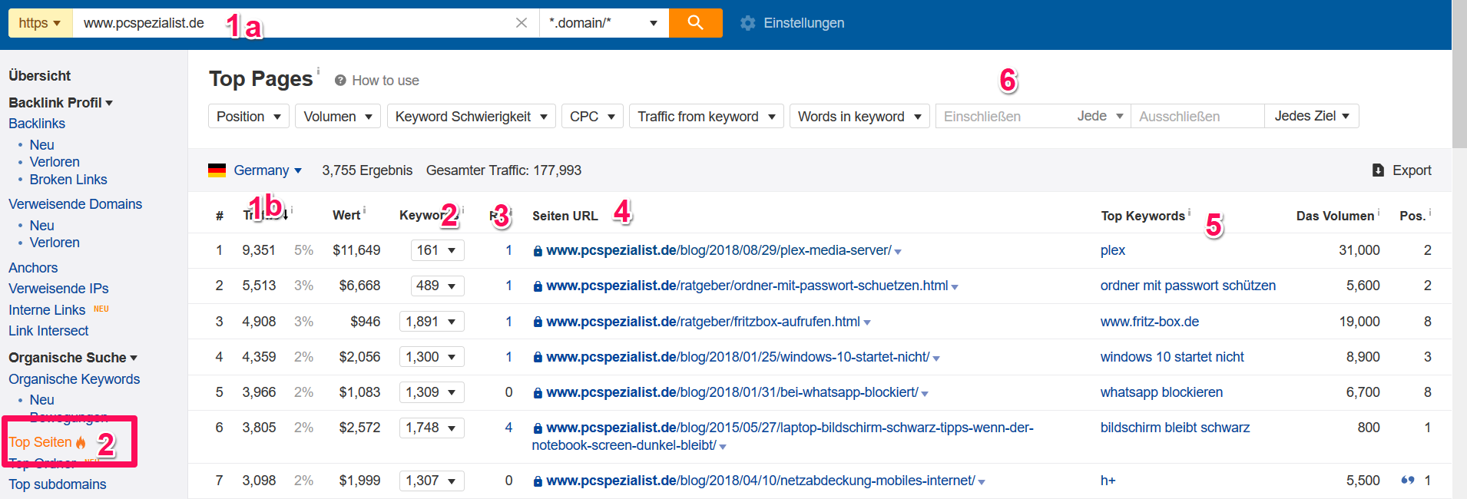Click the lock icon of plex-media-server URL
The width and height of the screenshot is (1467, 499).
click(538, 251)
